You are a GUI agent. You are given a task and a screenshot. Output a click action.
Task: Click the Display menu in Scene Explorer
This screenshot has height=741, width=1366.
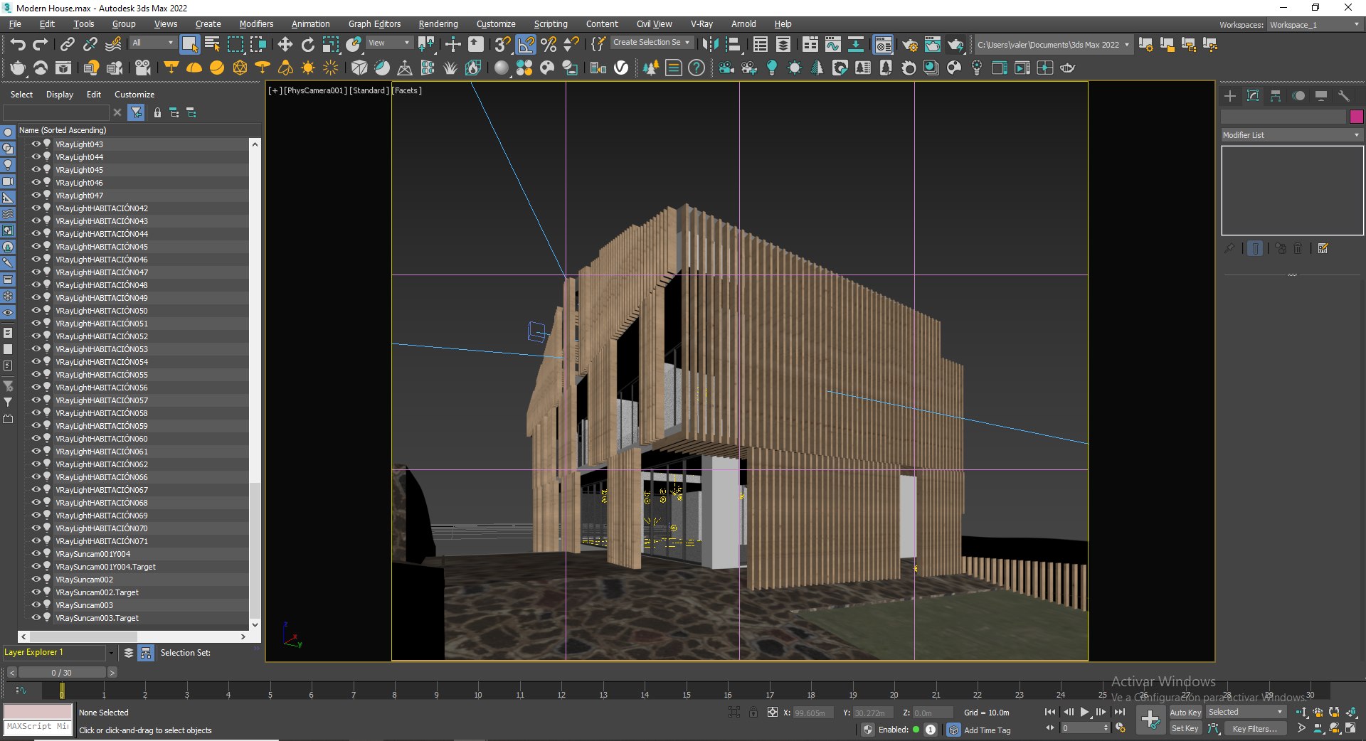[x=60, y=95]
